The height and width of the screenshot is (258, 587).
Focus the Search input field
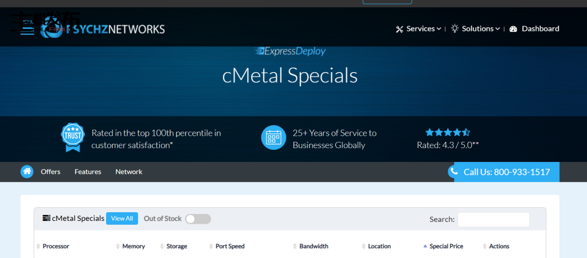point(493,219)
